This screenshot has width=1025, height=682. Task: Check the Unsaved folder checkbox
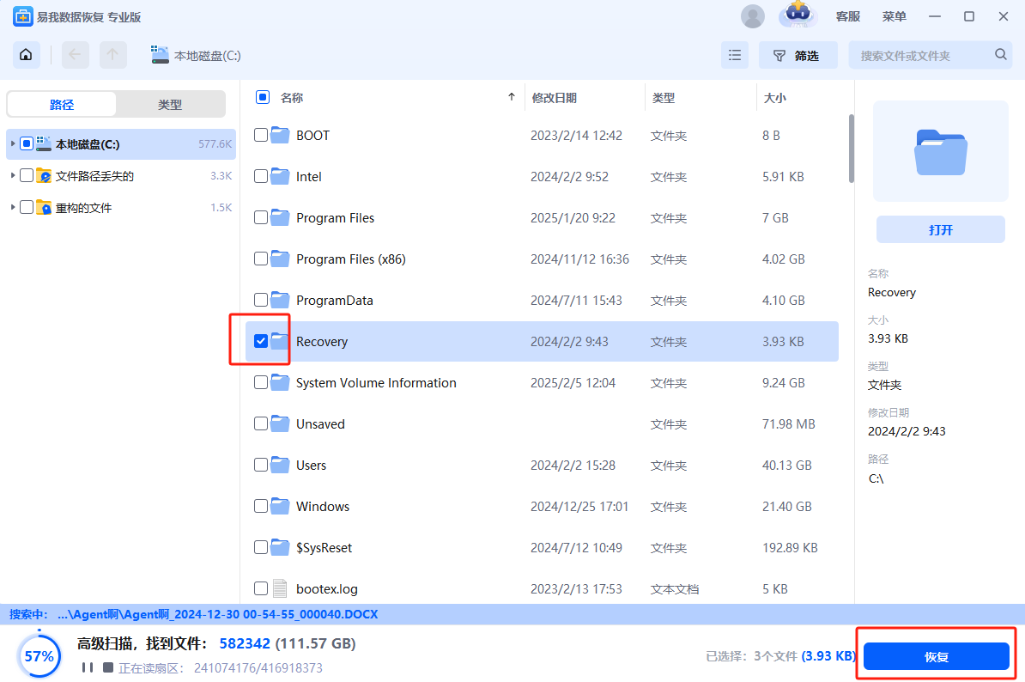tap(261, 423)
